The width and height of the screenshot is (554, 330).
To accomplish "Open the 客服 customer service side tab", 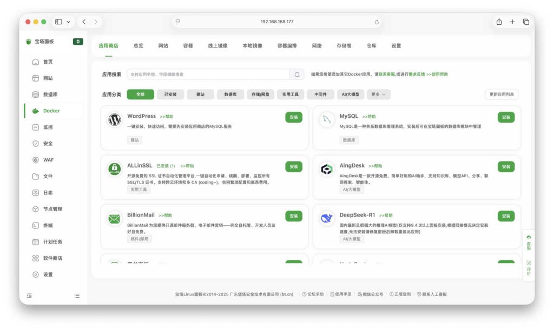I will (529, 243).
